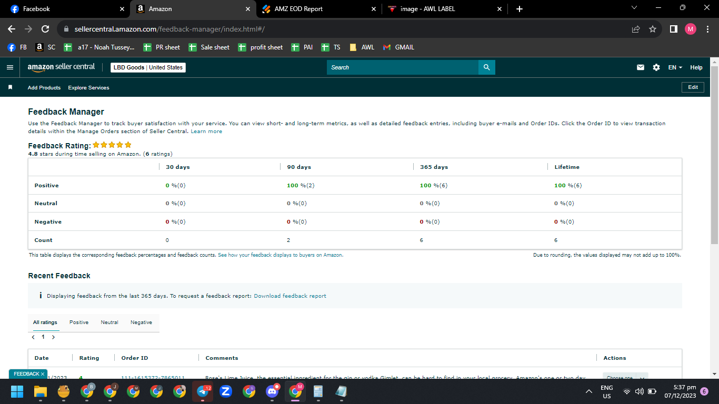This screenshot has height=404, width=719.
Task: Click the 365 days Count value 6
Action: pos(422,240)
